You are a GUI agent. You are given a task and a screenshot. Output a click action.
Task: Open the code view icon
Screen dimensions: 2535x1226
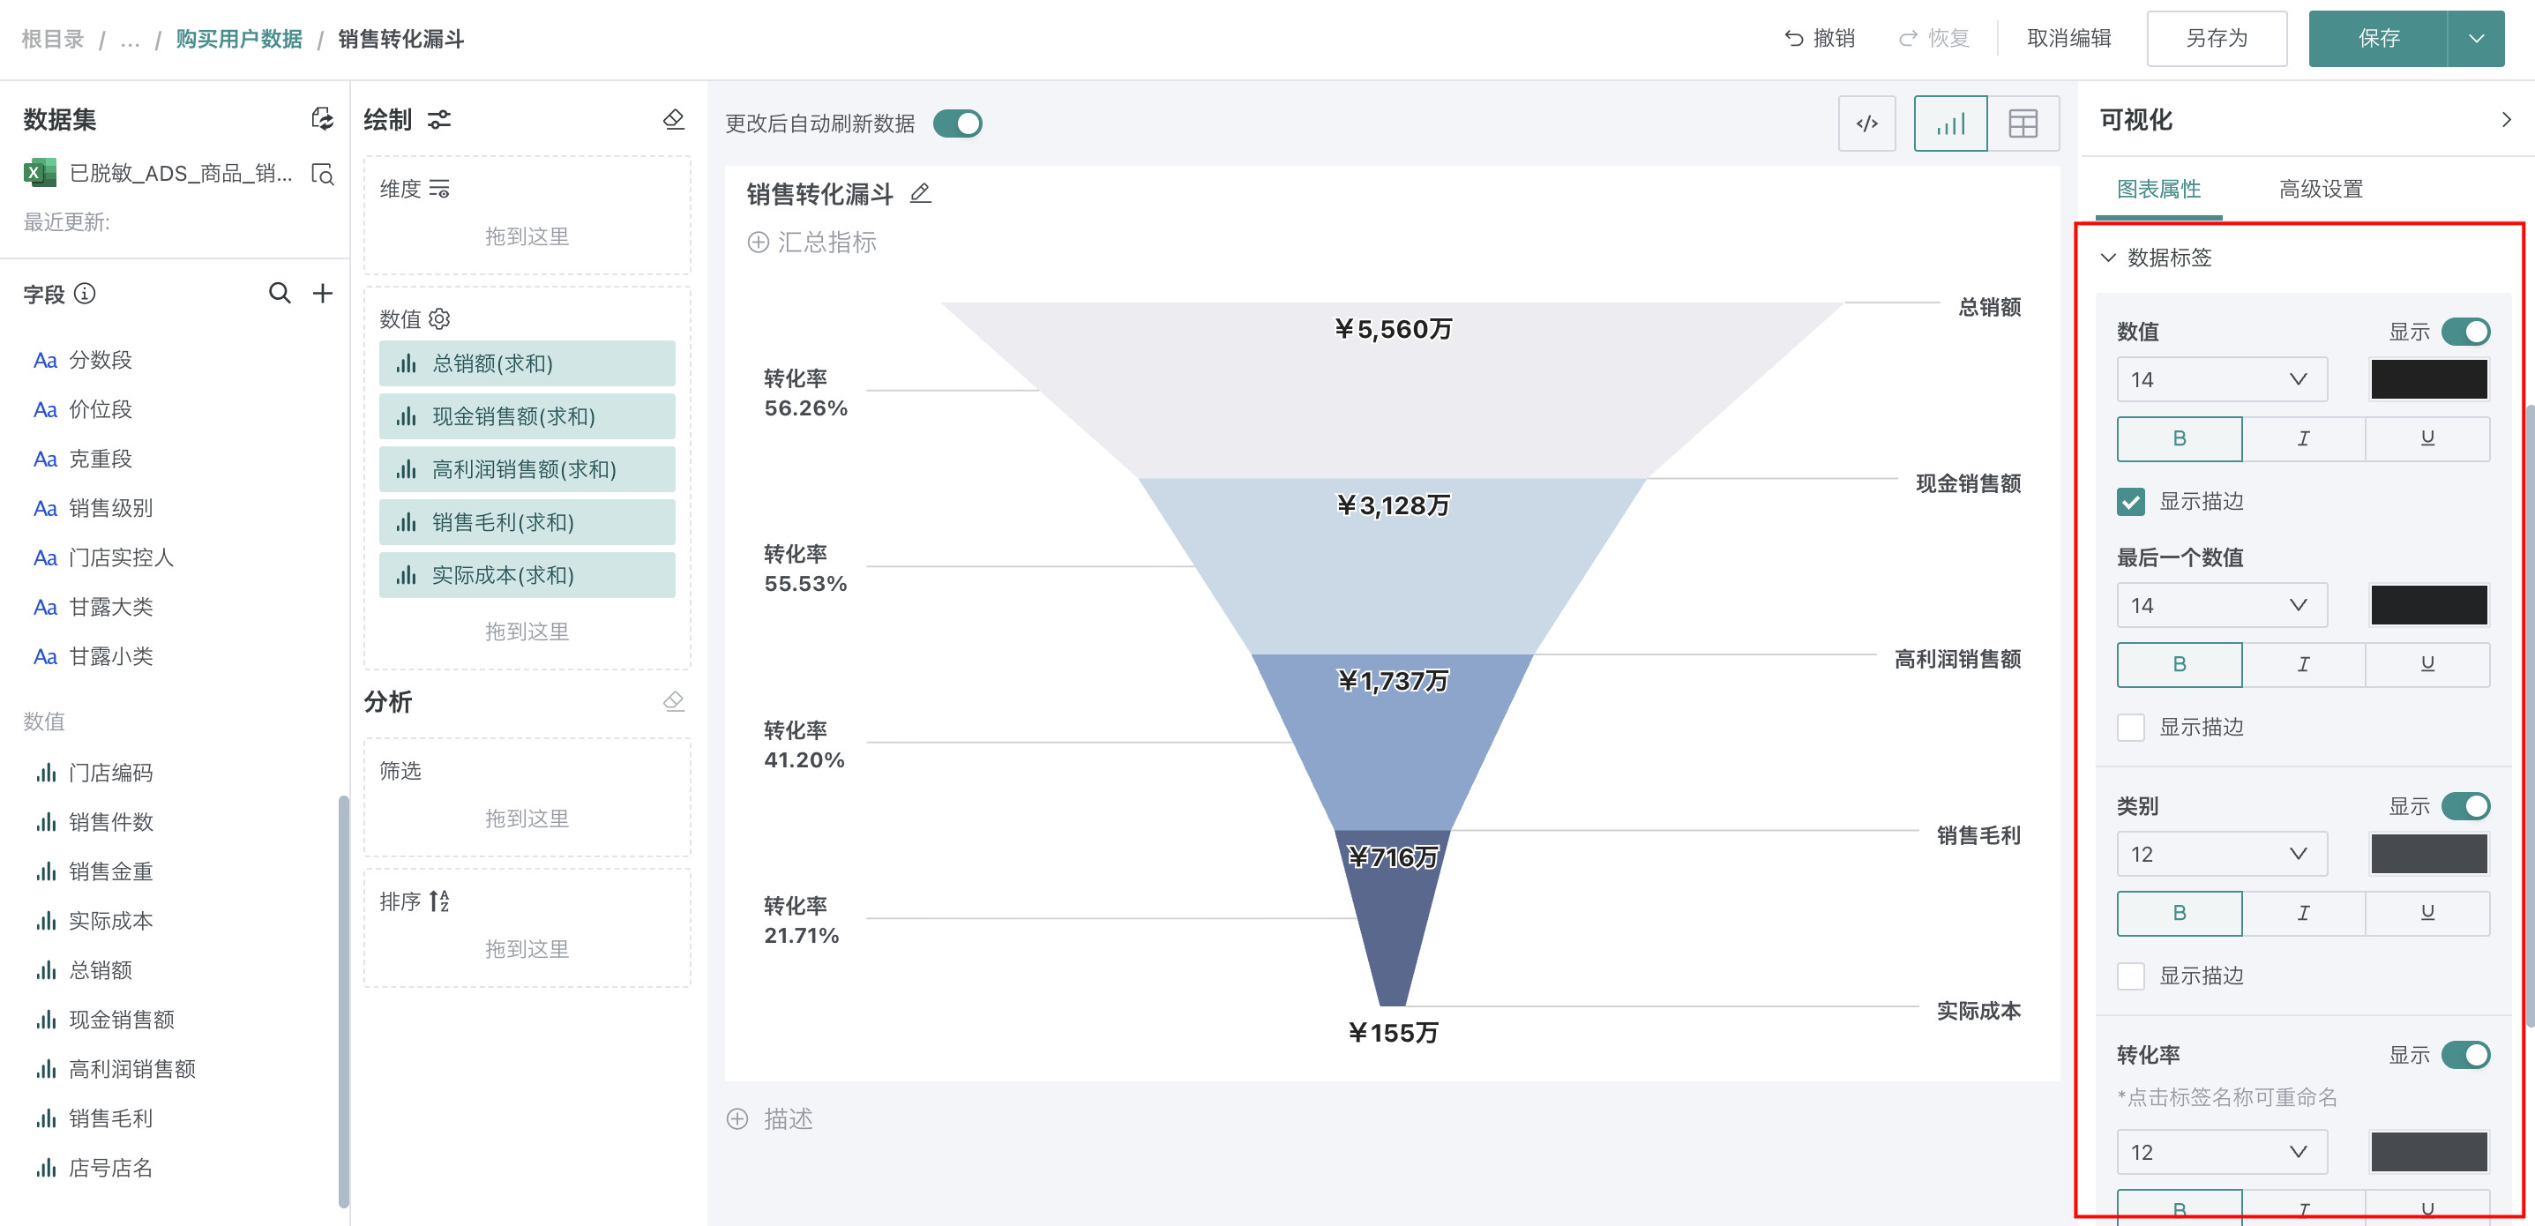tap(1866, 124)
